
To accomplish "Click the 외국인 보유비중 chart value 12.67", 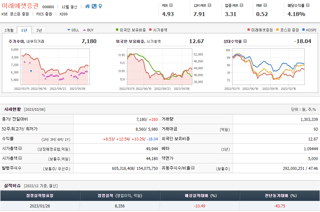I will click(196, 41).
